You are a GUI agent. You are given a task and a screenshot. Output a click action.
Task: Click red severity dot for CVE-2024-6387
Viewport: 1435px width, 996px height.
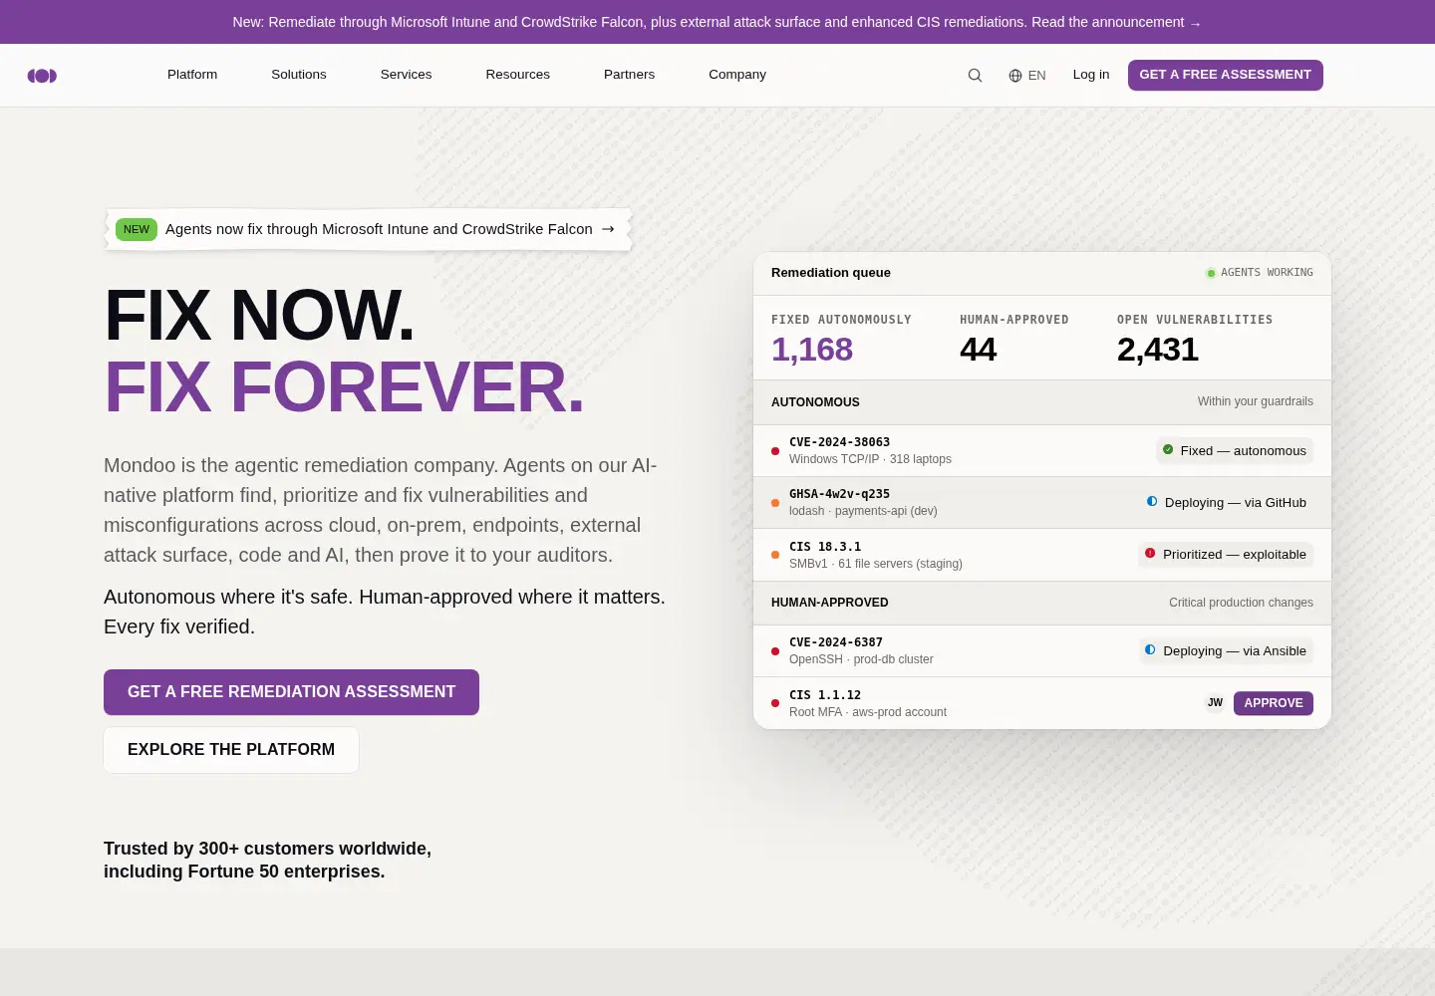775,651
